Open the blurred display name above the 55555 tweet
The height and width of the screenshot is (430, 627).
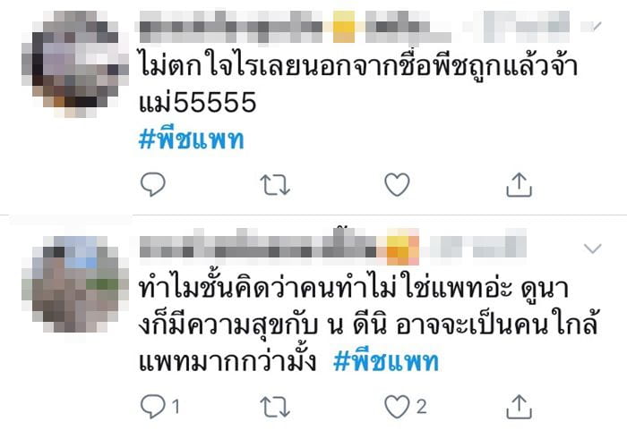(294, 27)
